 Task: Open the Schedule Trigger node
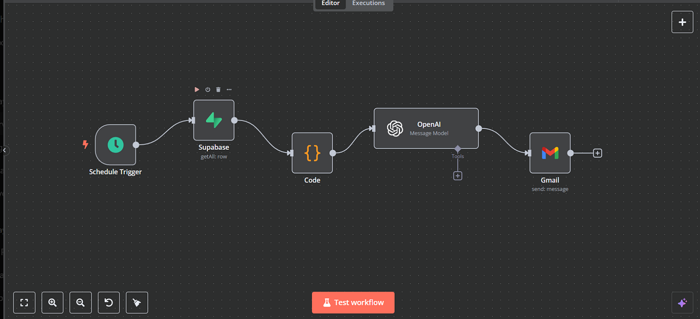(x=115, y=145)
